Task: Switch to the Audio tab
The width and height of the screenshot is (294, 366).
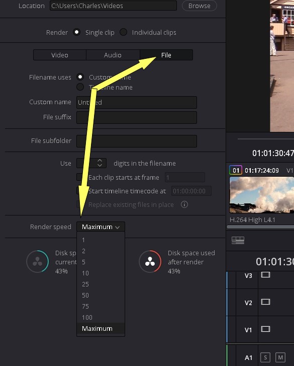Action: [113, 55]
